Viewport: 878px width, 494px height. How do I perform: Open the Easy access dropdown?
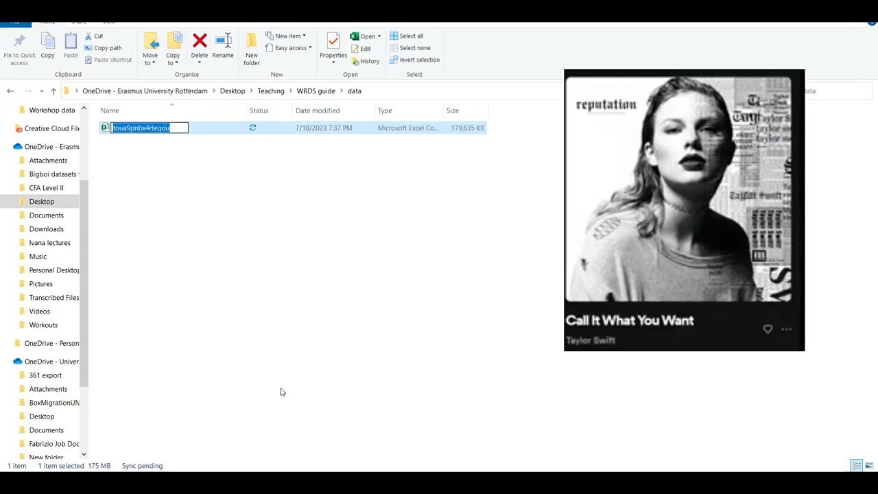click(x=289, y=48)
